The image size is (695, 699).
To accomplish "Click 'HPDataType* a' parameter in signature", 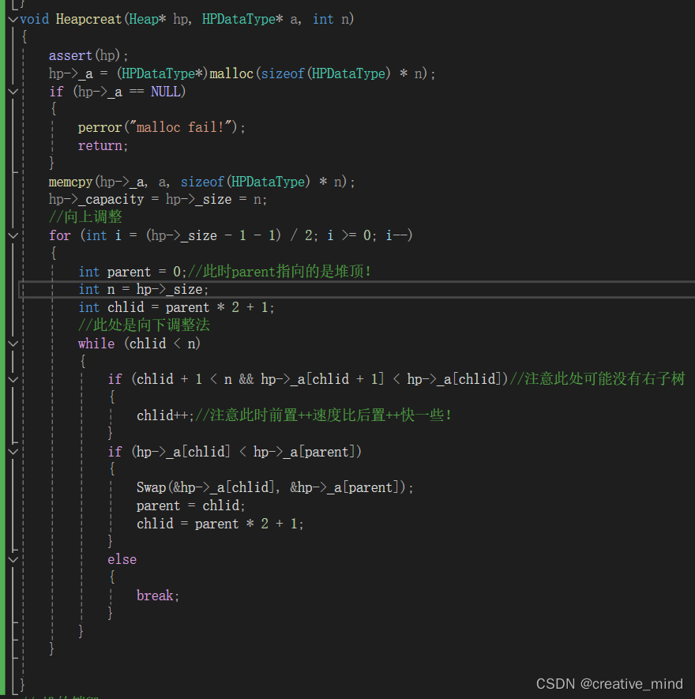I will pos(251,19).
